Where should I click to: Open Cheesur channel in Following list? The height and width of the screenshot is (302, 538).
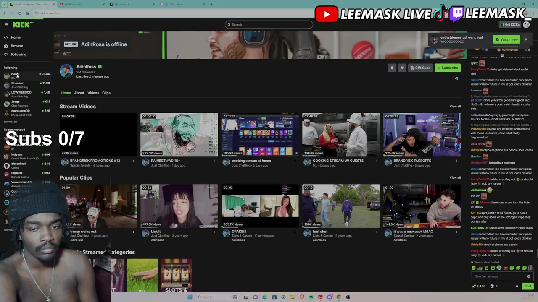[27, 85]
